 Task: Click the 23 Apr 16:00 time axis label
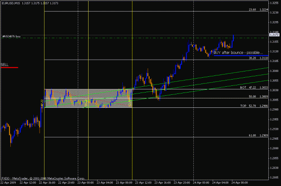click(163, 183)
